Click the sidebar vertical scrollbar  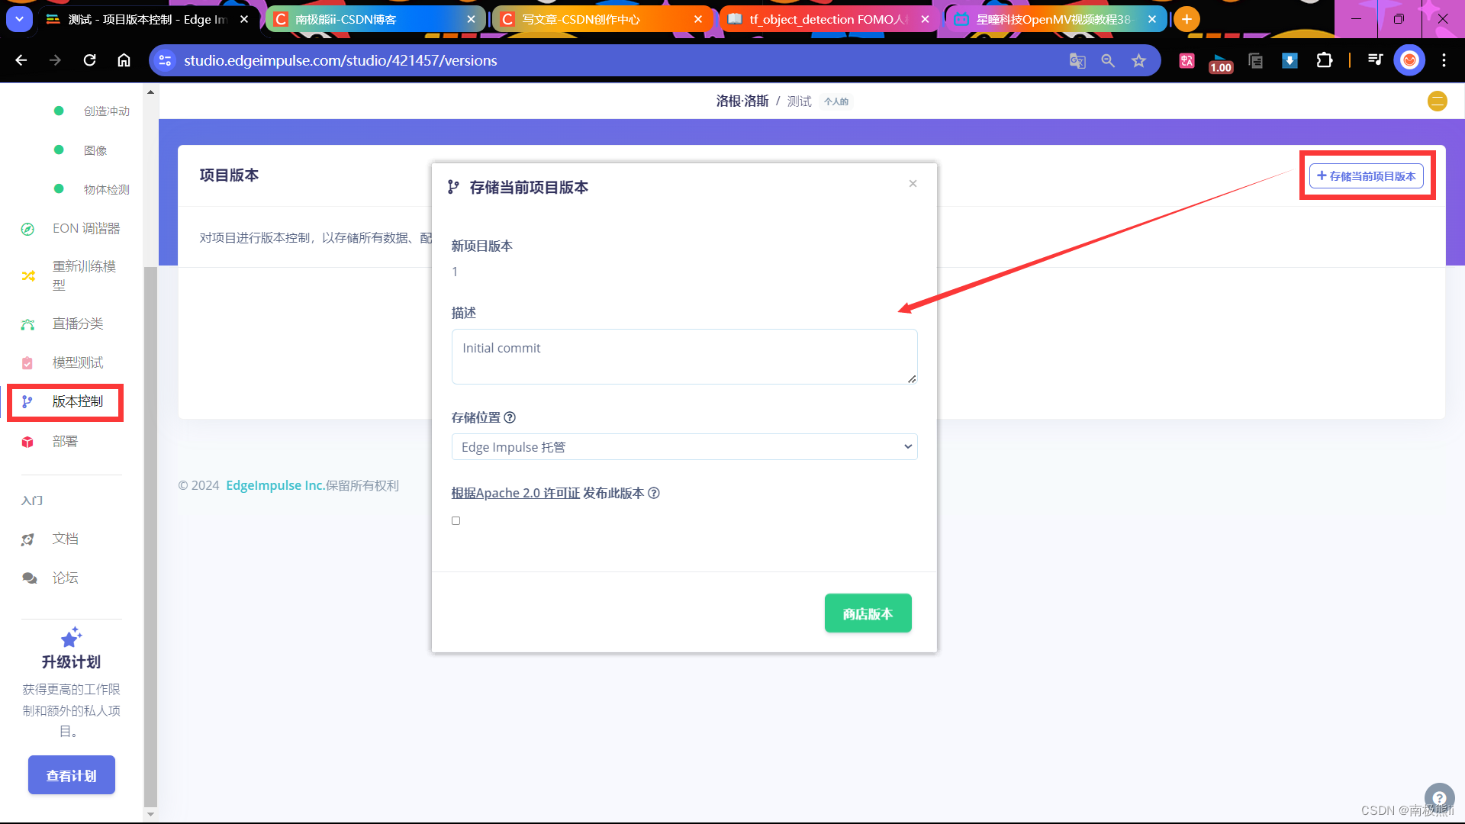[150, 534]
